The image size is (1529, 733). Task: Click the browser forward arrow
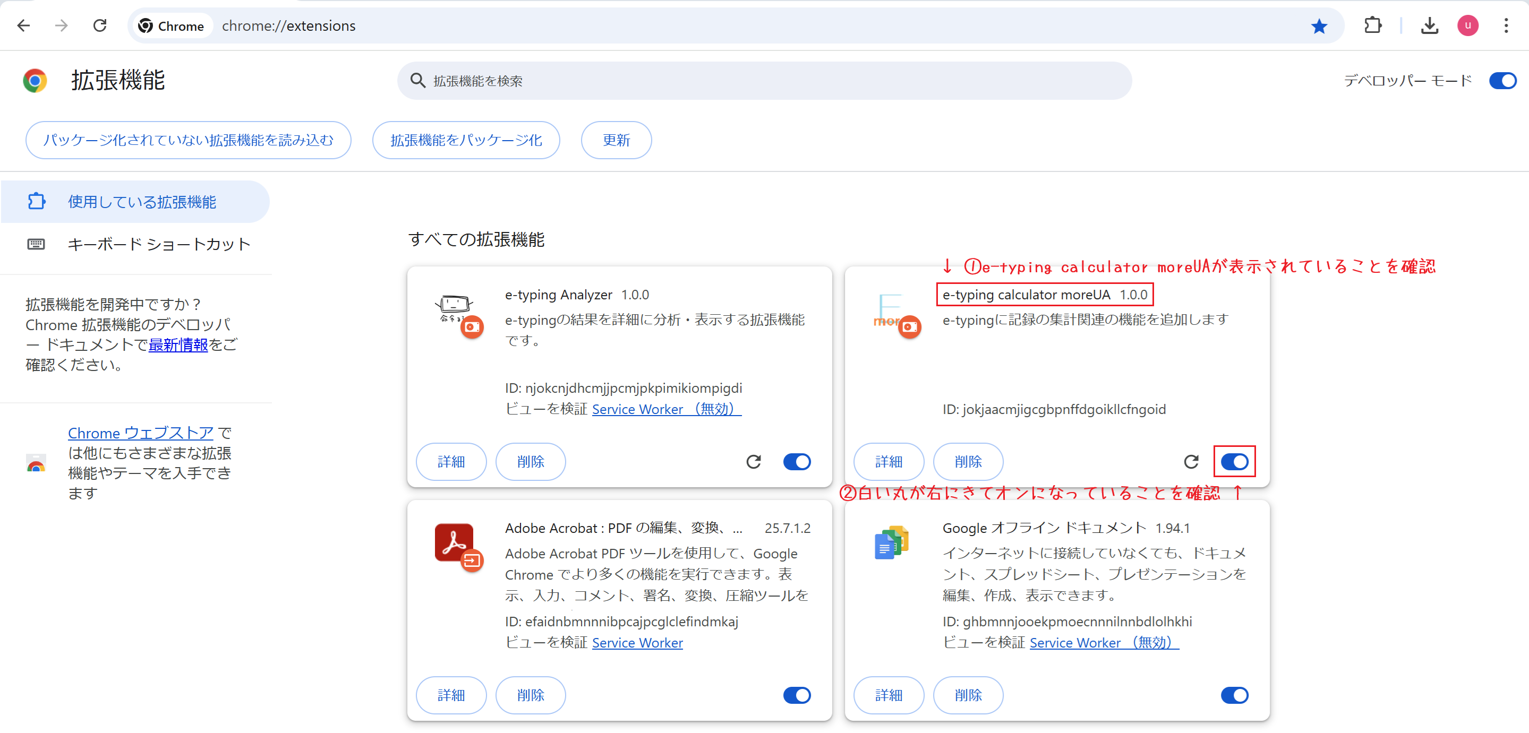(x=61, y=25)
